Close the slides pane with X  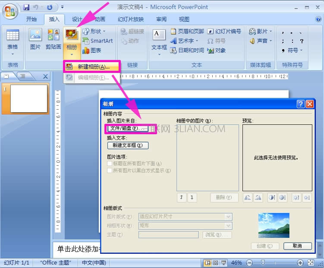[45, 76]
